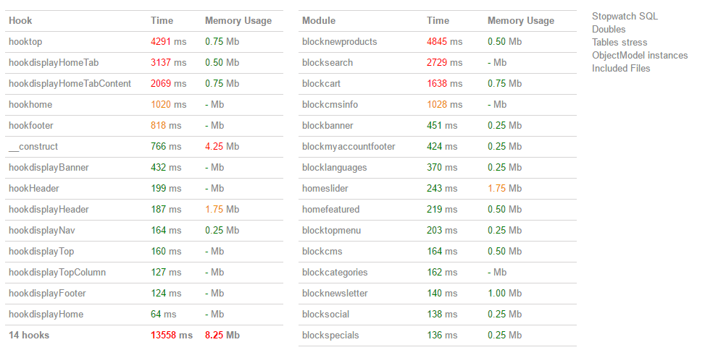The height and width of the screenshot is (350, 705).
Task: Click the Module table's Memory Usage header
Action: tap(521, 21)
